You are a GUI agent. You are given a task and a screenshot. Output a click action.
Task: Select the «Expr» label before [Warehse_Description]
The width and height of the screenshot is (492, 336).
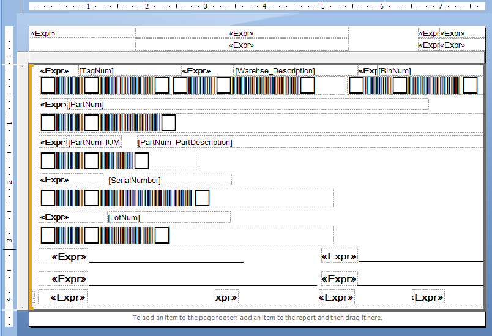[x=207, y=71]
